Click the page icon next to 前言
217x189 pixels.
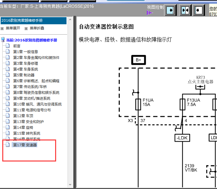pyautogui.click(x=7, y=46)
